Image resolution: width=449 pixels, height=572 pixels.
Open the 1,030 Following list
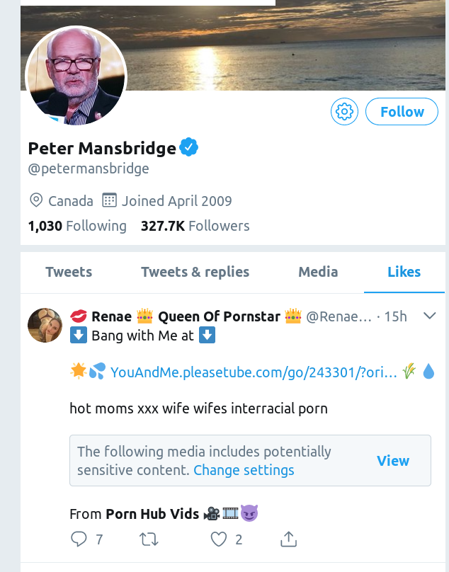[x=77, y=226]
